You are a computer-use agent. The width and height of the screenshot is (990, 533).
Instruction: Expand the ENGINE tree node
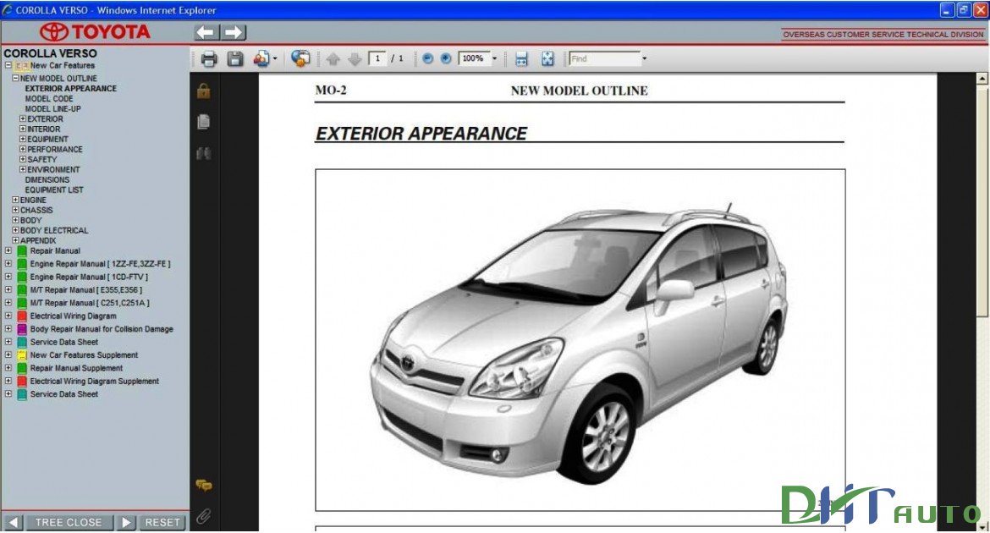(16, 200)
